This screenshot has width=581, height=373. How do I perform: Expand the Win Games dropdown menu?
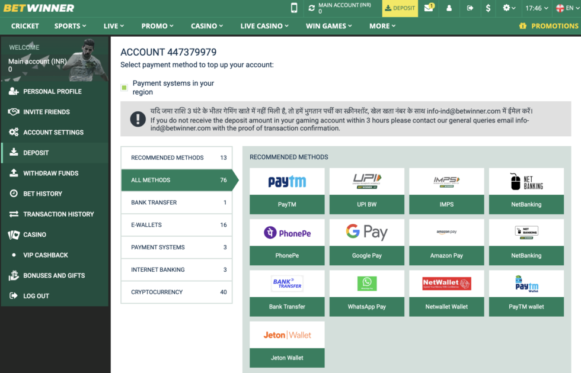click(x=328, y=26)
